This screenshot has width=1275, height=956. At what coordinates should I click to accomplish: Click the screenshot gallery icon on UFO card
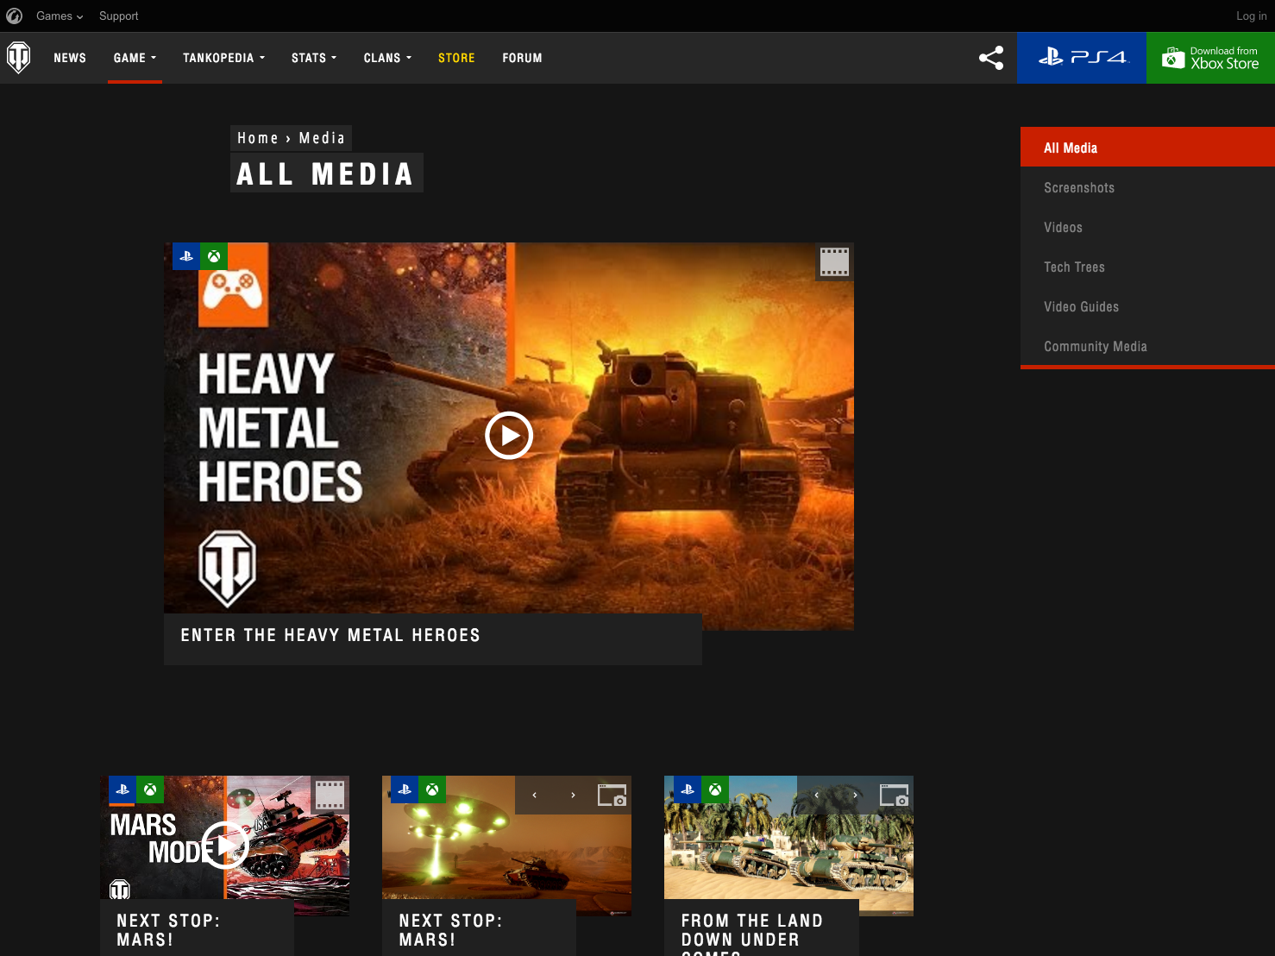[612, 795]
